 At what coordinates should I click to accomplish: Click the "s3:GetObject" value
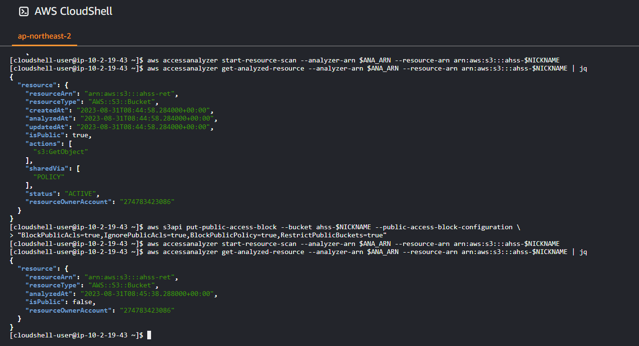click(x=61, y=152)
